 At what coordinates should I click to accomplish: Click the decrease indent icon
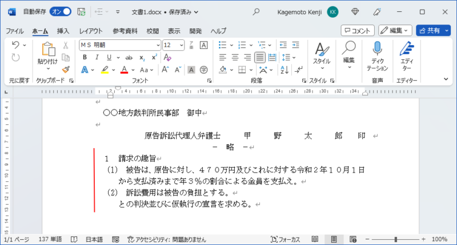(x=283, y=45)
